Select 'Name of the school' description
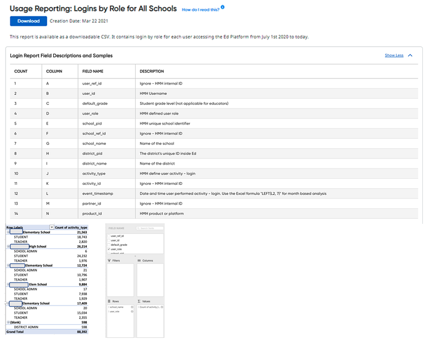The width and height of the screenshot is (426, 339). (x=157, y=144)
